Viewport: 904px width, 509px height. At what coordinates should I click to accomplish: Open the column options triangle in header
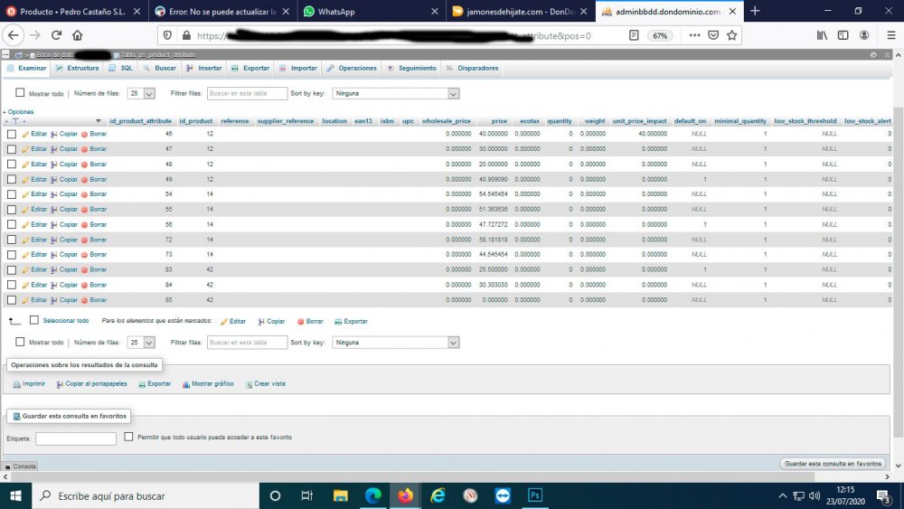click(x=98, y=121)
